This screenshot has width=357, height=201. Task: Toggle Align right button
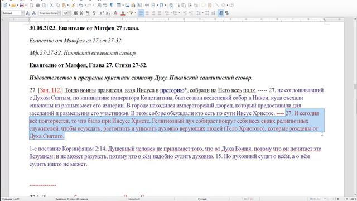point(153,13)
